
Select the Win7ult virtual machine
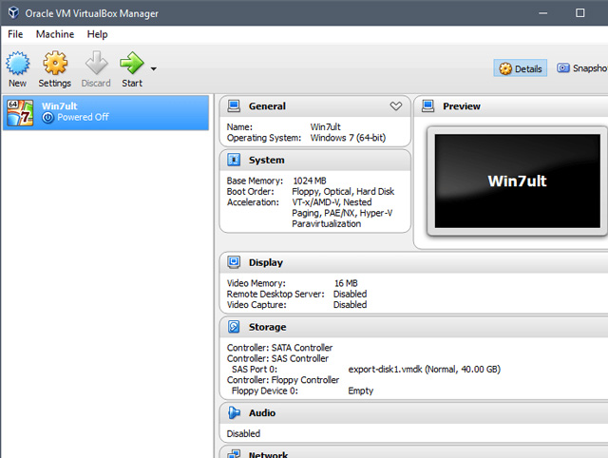pyautogui.click(x=104, y=111)
